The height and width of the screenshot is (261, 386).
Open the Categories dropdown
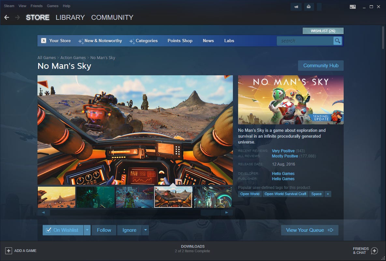click(144, 41)
